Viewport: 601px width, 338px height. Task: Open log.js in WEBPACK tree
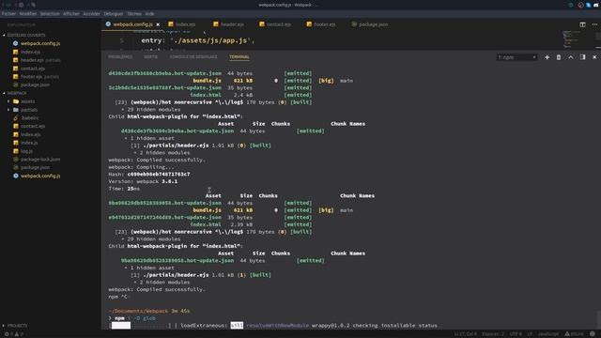coord(26,151)
